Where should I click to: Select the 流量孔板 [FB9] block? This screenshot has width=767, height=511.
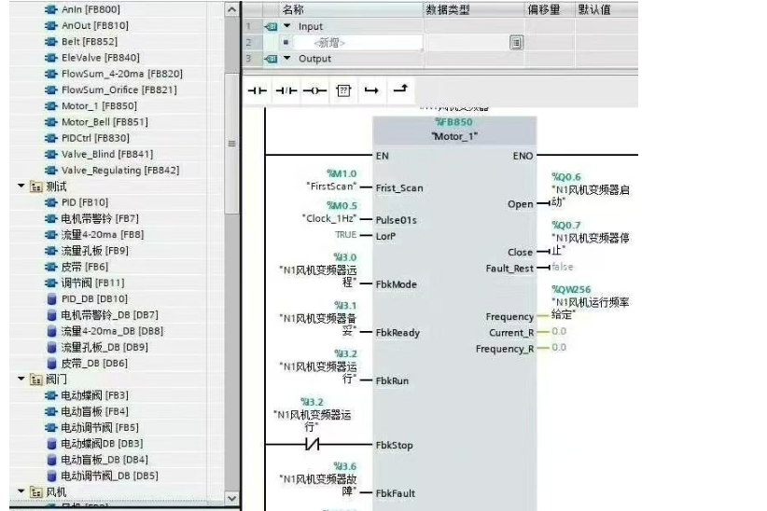tap(95, 251)
